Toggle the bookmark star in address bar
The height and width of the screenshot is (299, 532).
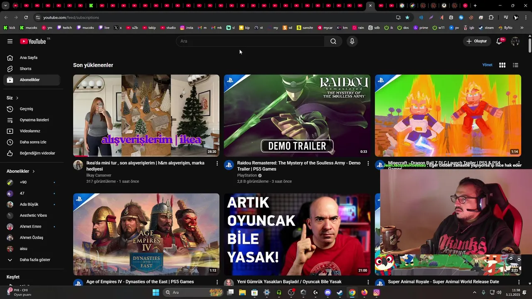pyautogui.click(x=407, y=17)
